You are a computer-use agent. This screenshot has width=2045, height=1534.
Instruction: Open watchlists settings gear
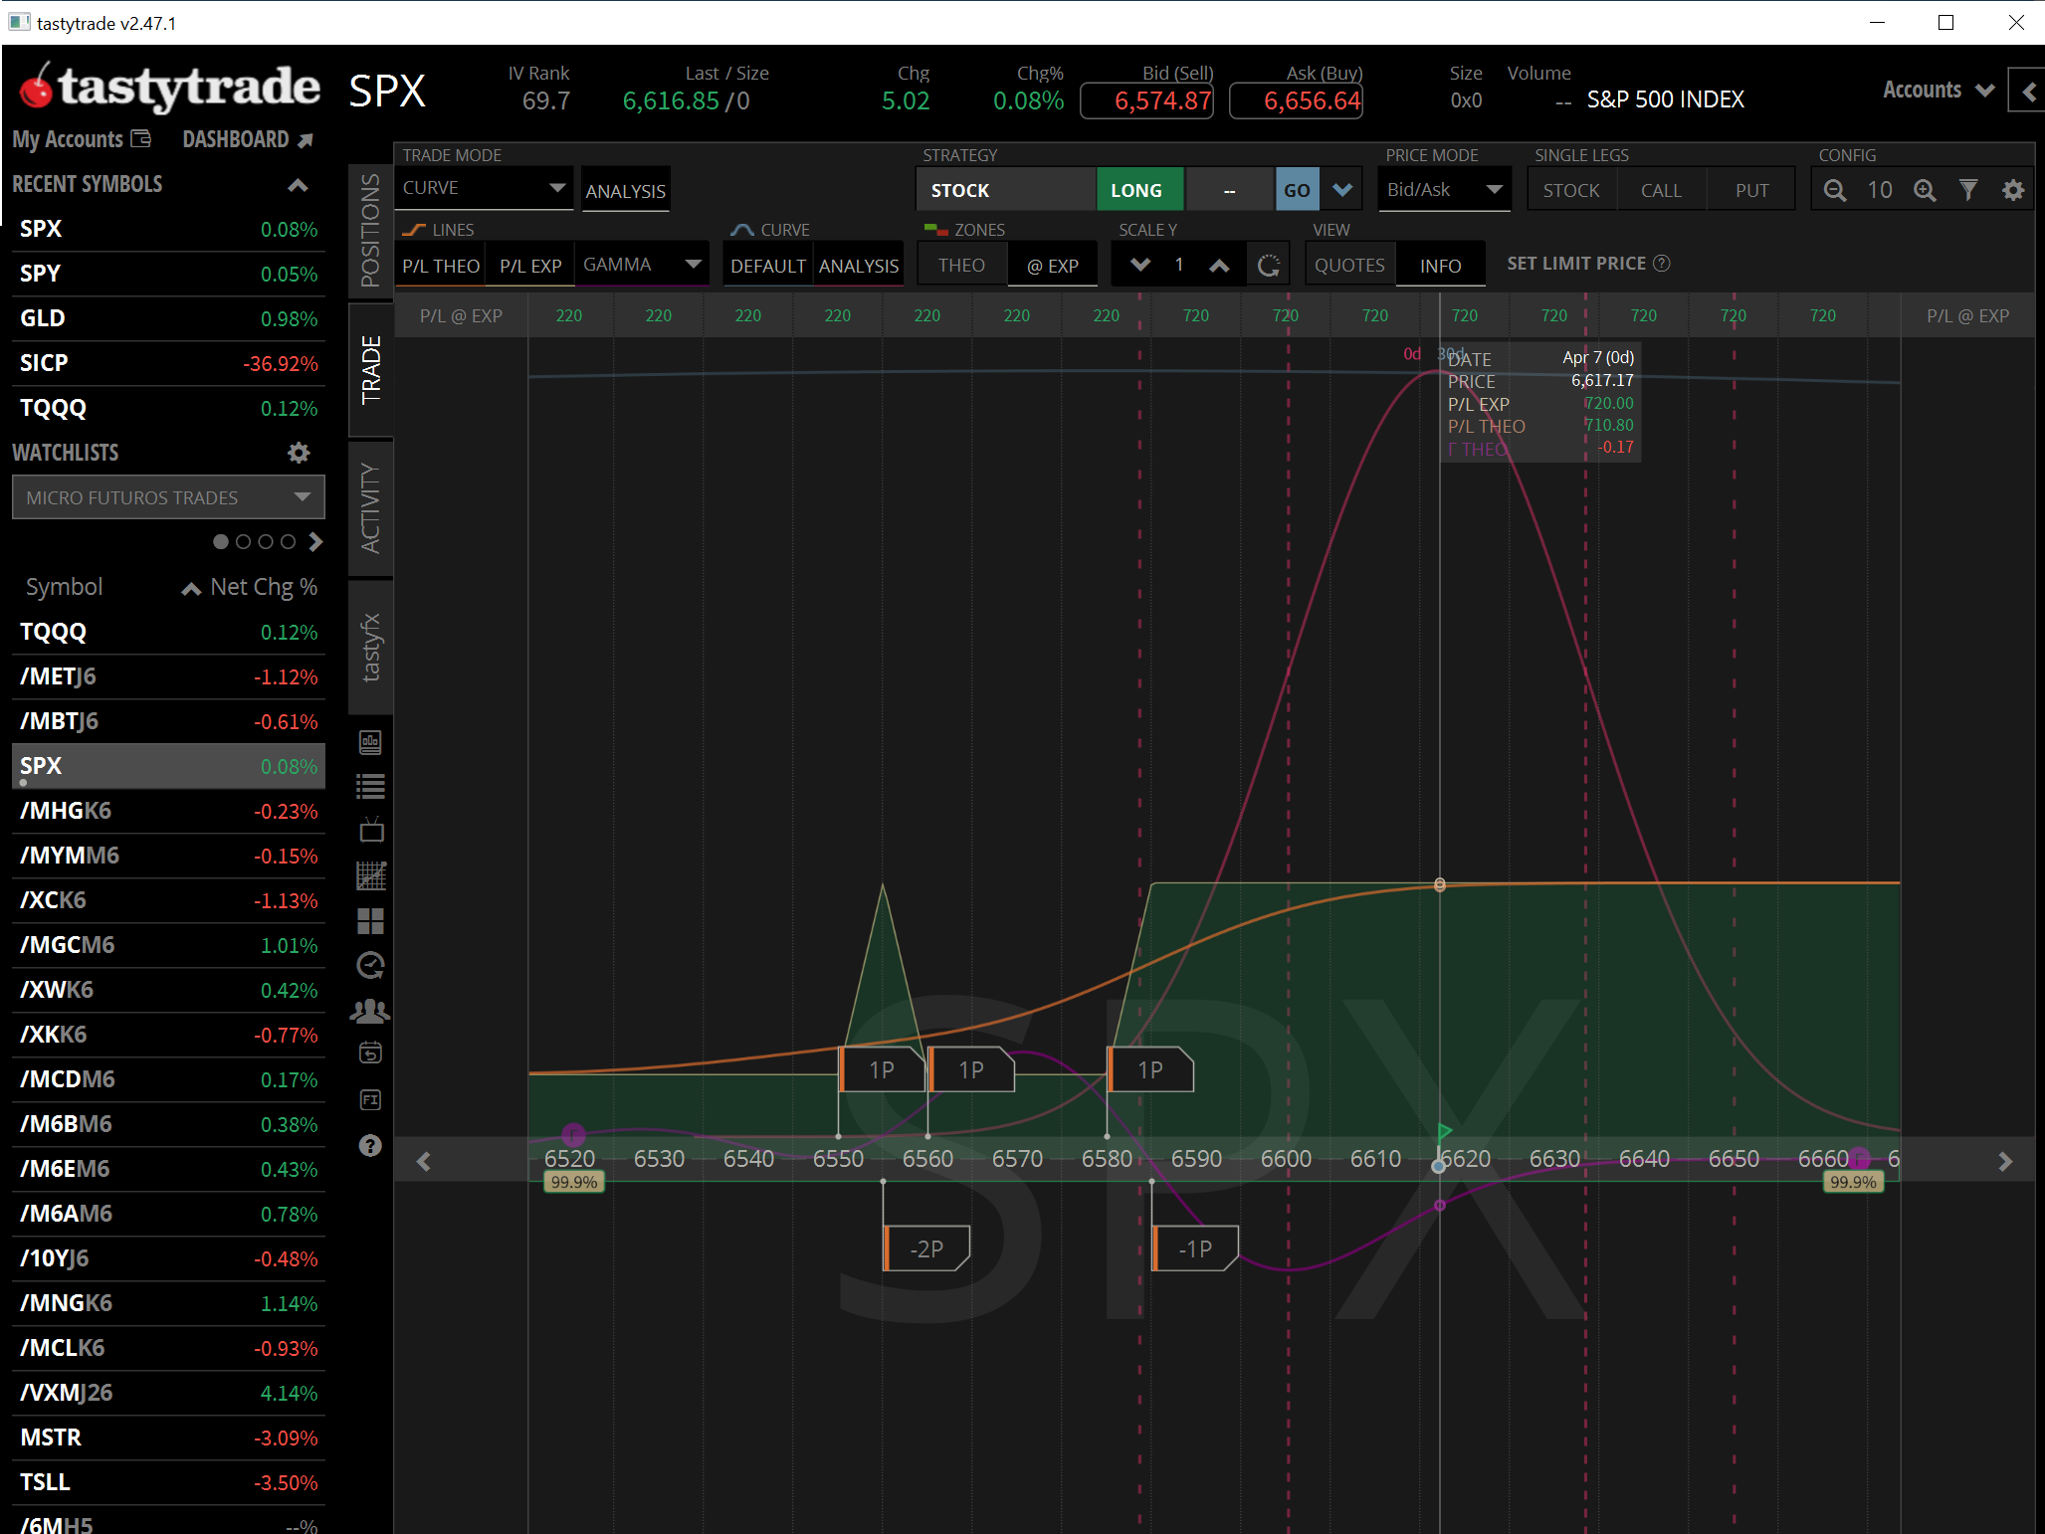299,453
